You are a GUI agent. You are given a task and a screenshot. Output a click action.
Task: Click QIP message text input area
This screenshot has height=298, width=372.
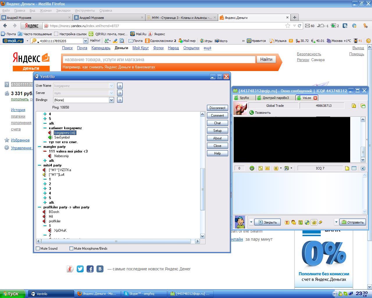point(298,193)
